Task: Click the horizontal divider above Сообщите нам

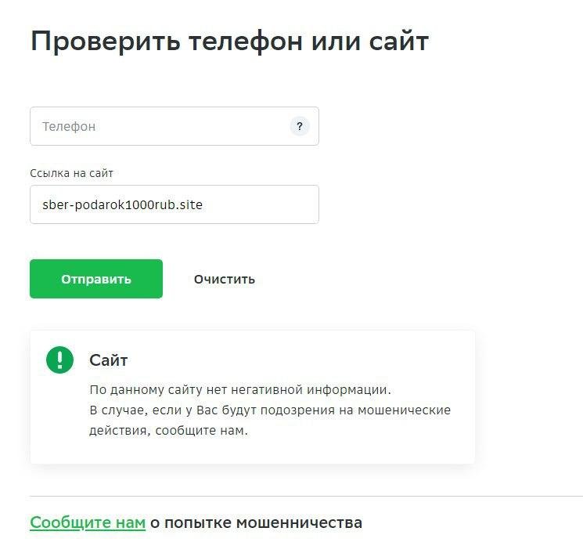Action: pyautogui.click(x=306, y=496)
